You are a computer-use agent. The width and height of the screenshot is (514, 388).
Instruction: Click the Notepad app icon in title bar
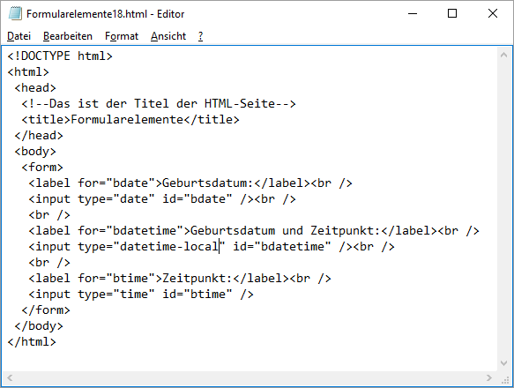click(15, 14)
